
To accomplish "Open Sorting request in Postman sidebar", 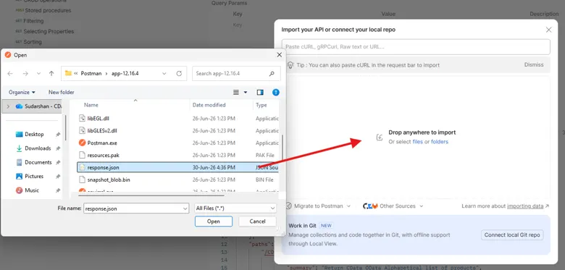I will 33,42.
